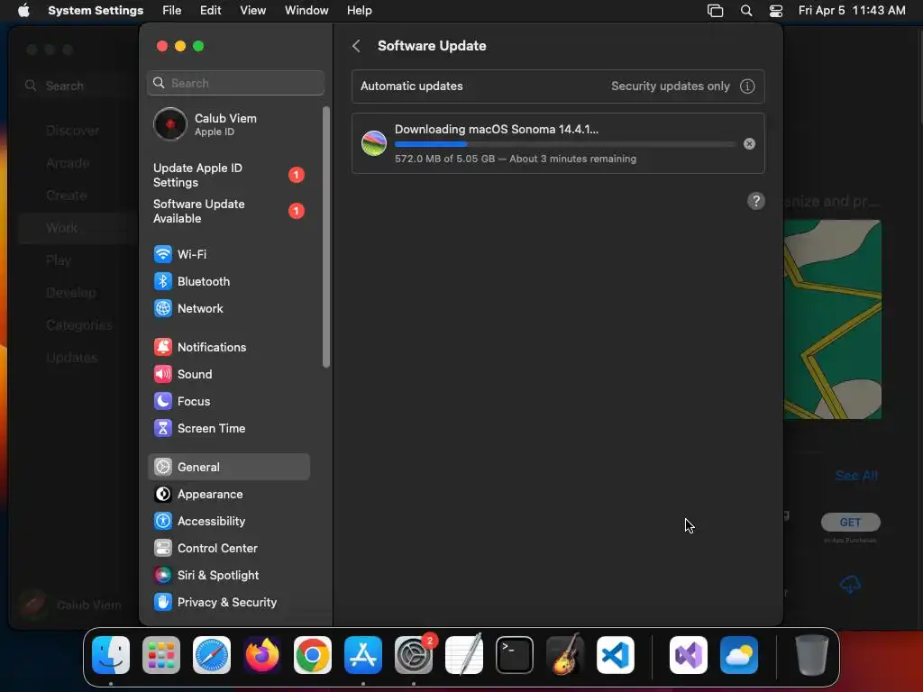This screenshot has width=923, height=692.
Task: Click the Automatic updates info icon
Action: 747,86
